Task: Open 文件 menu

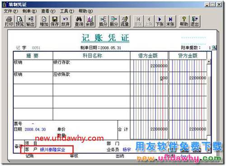Action: [10, 11]
